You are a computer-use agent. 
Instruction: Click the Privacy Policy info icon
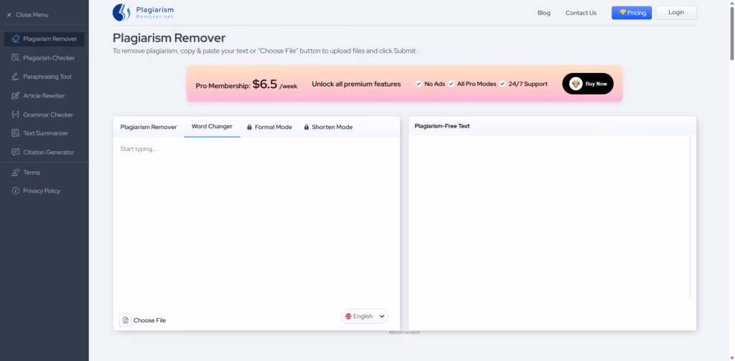click(x=16, y=191)
